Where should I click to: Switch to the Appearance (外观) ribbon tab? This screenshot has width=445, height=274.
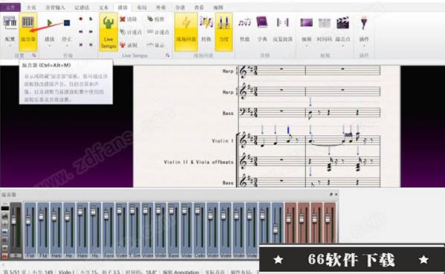161,7
